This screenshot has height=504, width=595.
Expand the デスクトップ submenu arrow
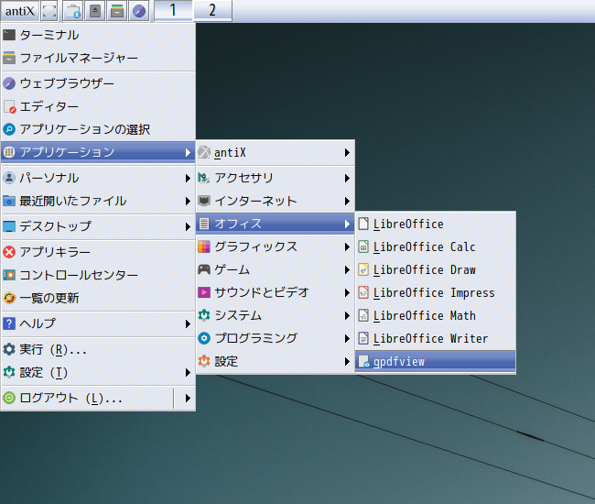(x=188, y=226)
